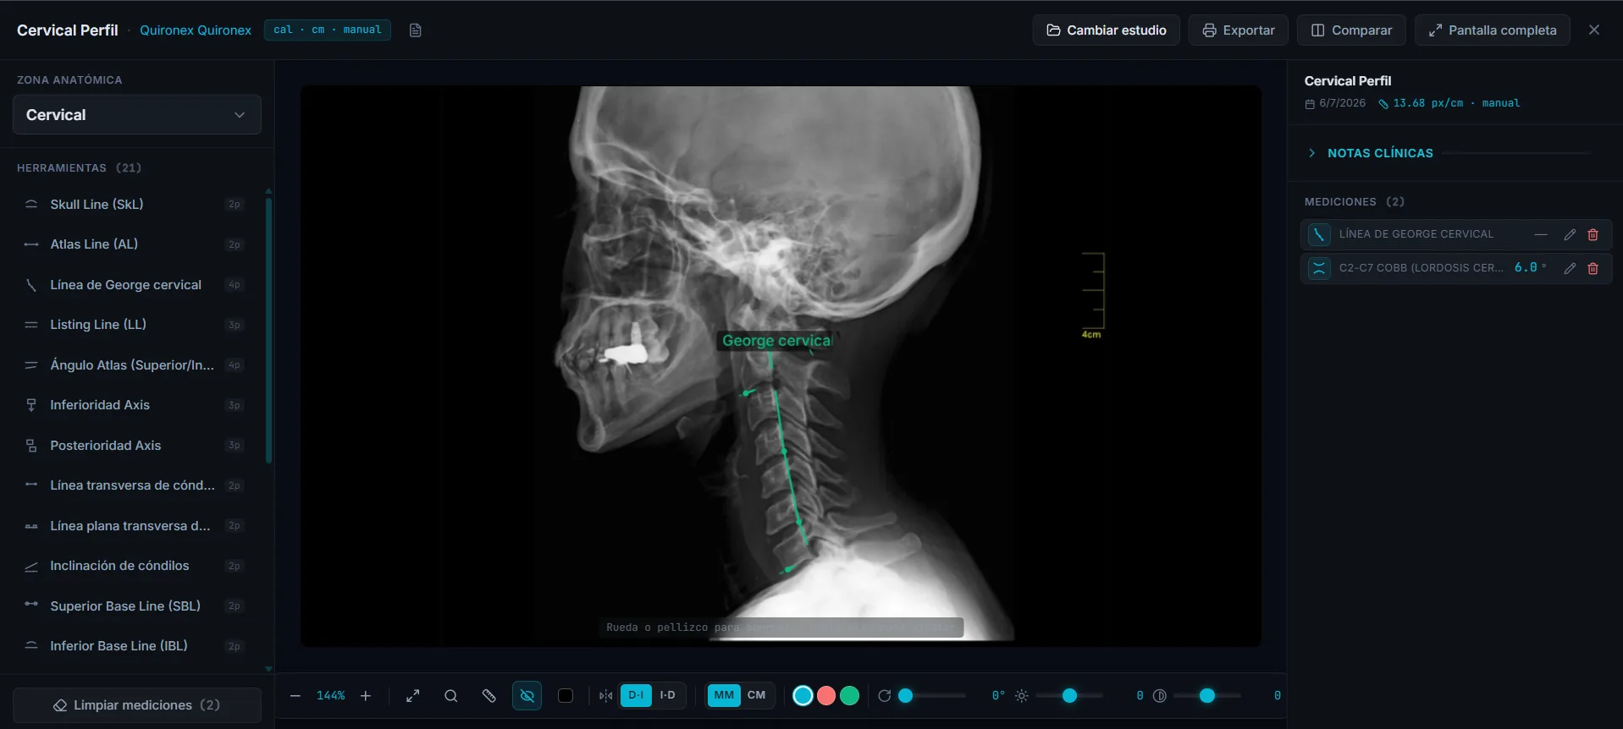
Task: Select the ruler calibration tool icon
Action: point(489,696)
